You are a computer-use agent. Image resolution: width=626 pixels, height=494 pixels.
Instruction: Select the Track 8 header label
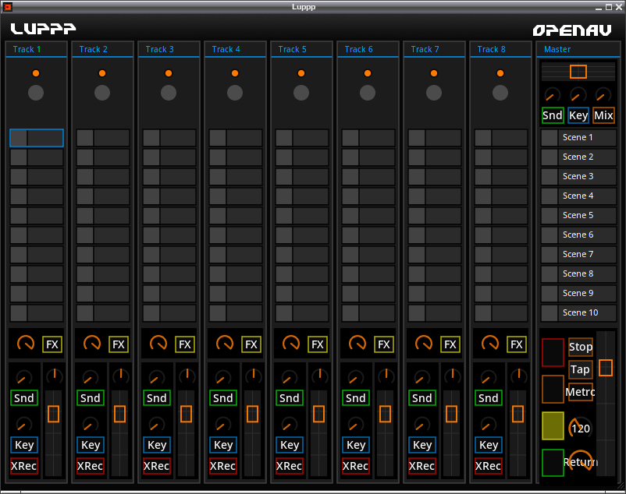[492, 49]
